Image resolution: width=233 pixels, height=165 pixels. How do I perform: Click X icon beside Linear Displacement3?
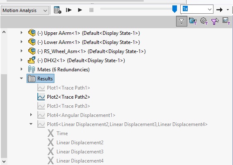tap(51, 151)
